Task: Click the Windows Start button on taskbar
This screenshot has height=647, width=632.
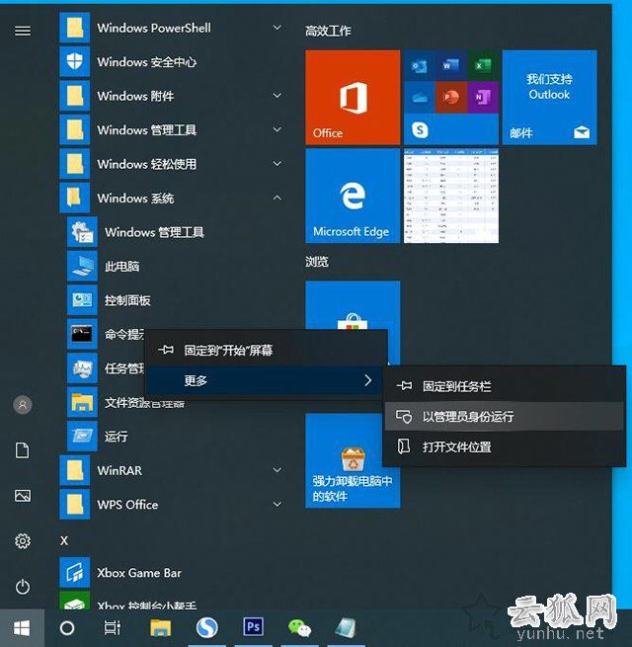Action: pos(22,628)
